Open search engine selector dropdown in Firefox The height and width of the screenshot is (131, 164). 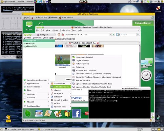[118, 35]
